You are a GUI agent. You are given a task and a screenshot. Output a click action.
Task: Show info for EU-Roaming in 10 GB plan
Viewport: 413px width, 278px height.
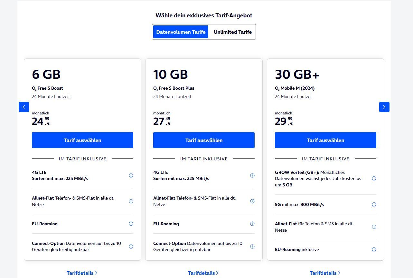(252, 224)
